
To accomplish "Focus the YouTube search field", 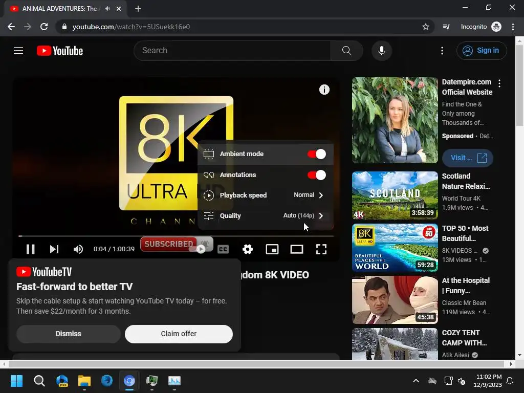I will (232, 51).
